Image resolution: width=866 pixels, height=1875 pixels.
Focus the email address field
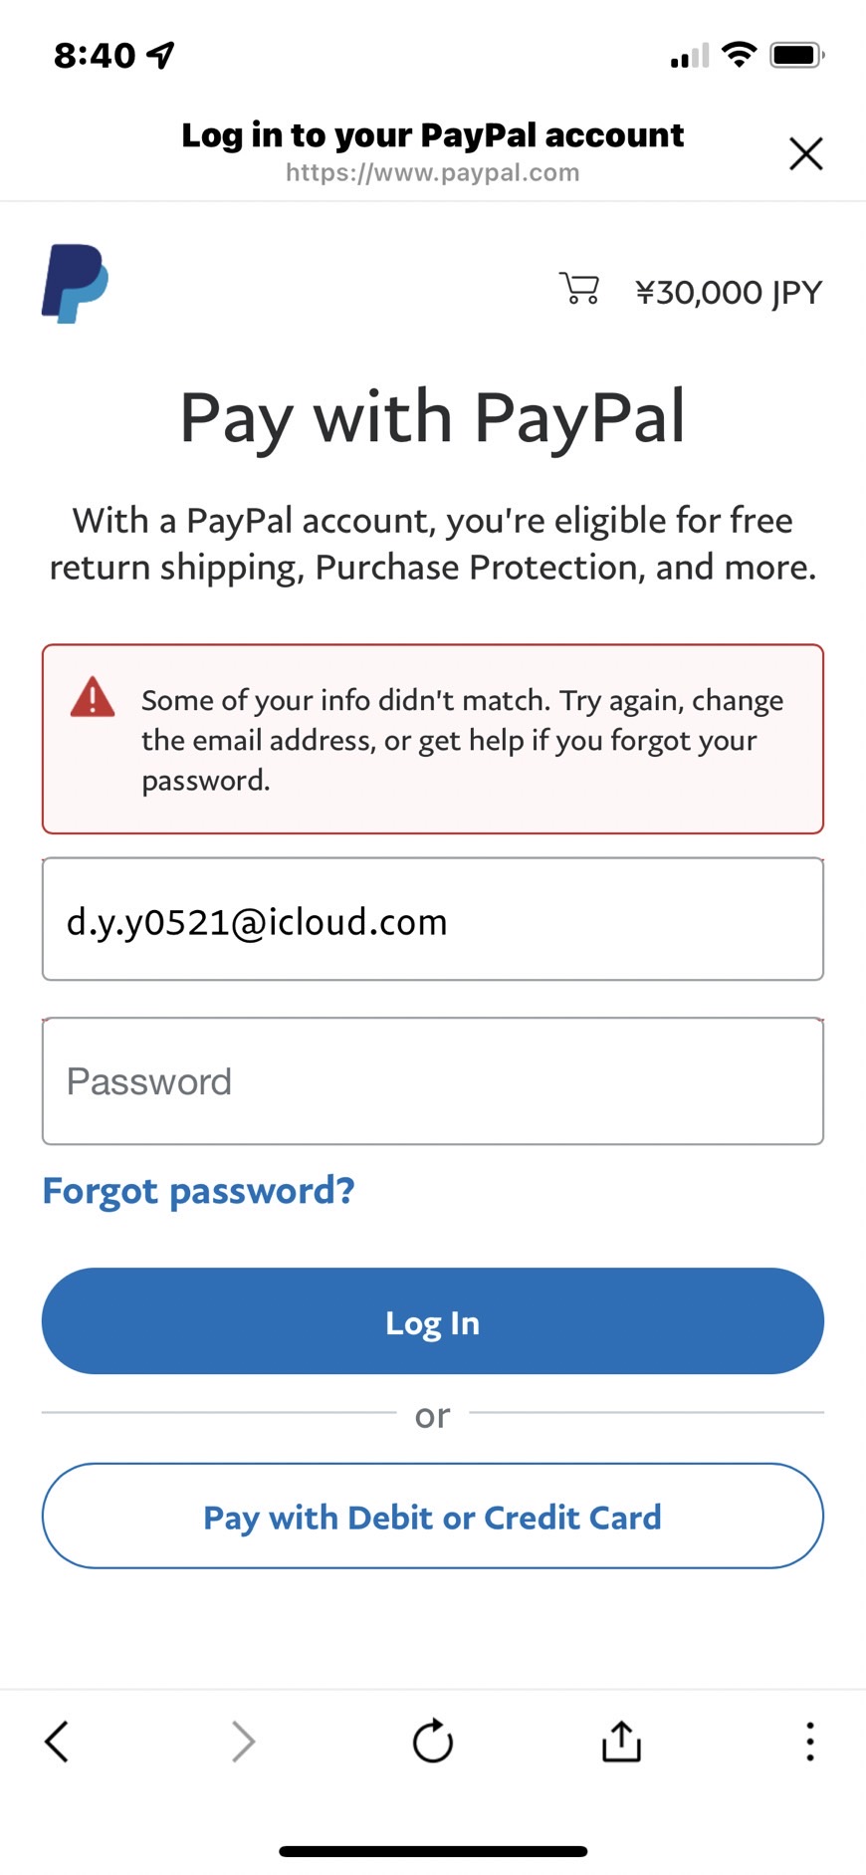[433, 919]
